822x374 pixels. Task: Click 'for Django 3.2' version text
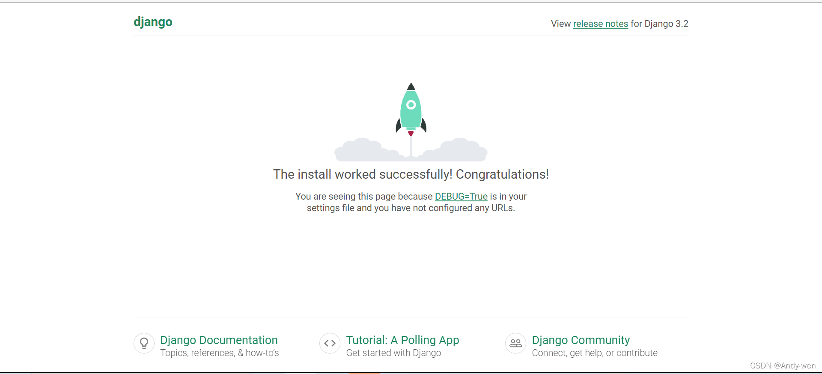(659, 24)
